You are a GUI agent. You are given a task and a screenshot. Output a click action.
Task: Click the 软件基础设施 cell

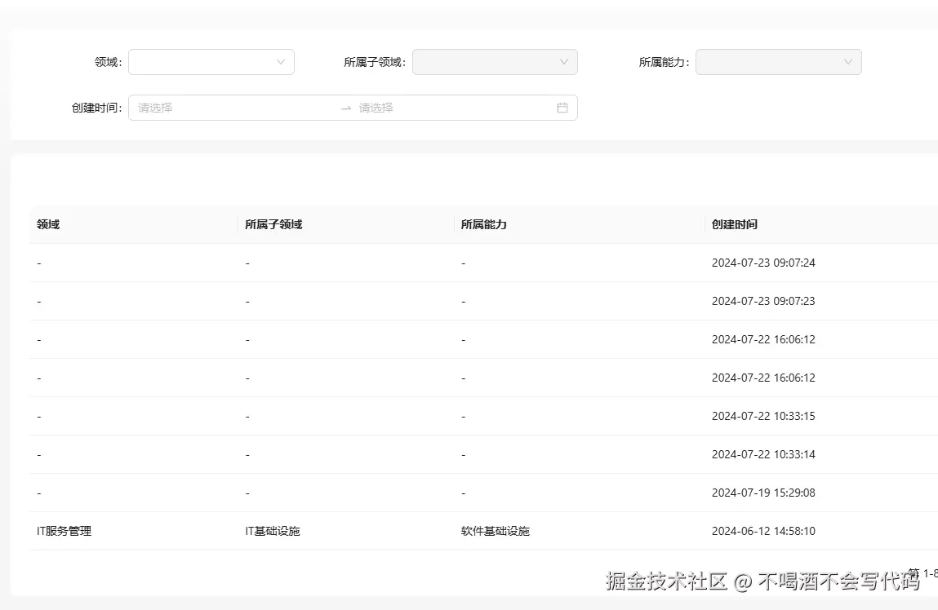pyautogui.click(x=496, y=531)
